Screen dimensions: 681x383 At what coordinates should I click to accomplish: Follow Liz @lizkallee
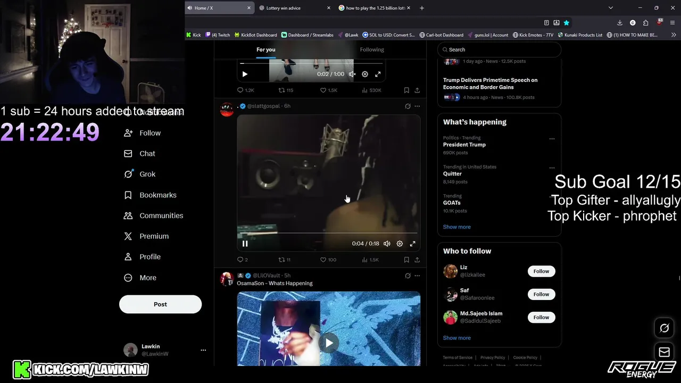pyautogui.click(x=541, y=271)
